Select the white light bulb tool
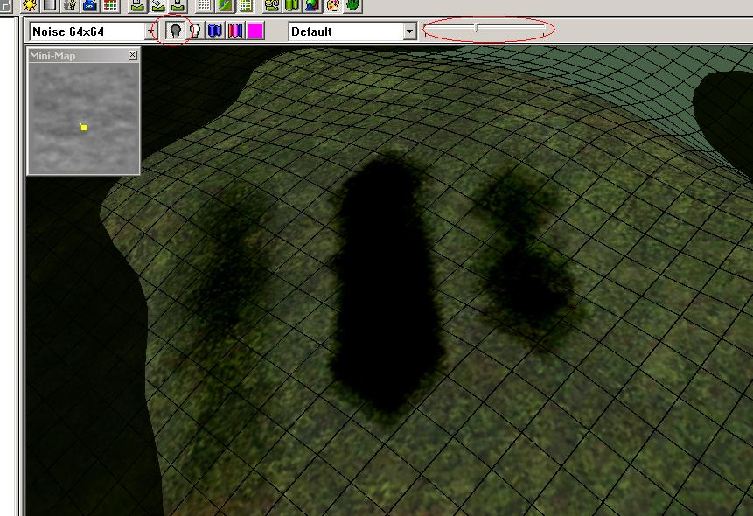The width and height of the screenshot is (753, 516). pyautogui.click(x=195, y=31)
